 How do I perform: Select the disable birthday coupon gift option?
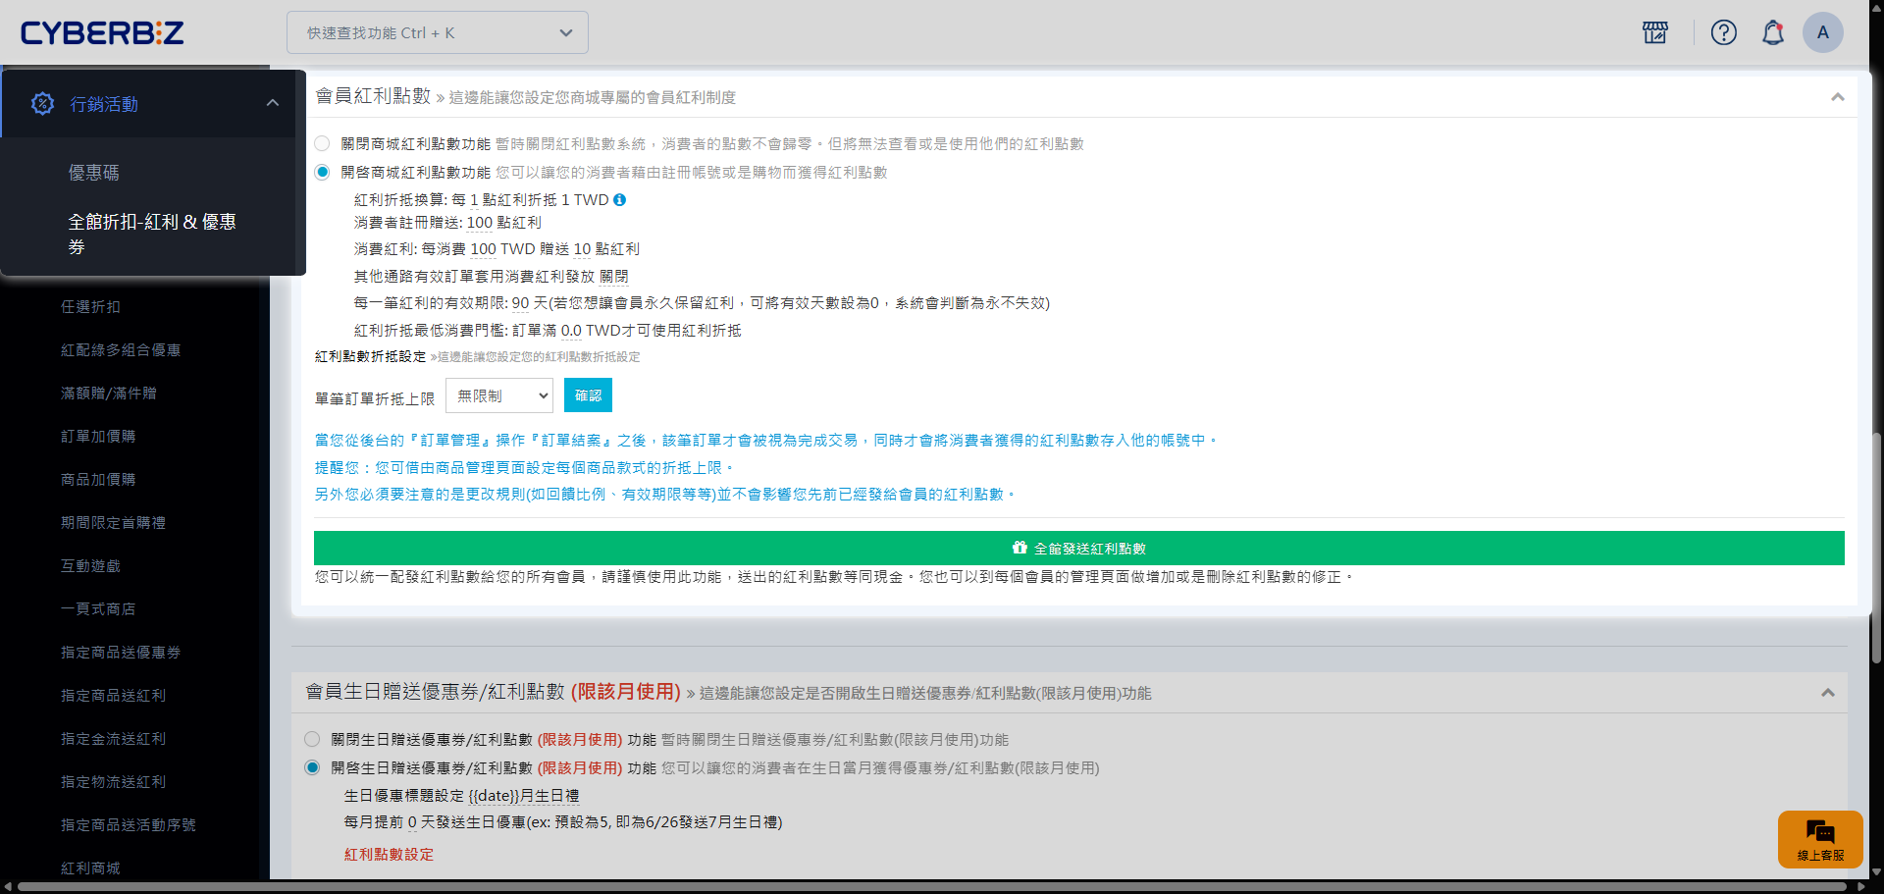point(312,740)
